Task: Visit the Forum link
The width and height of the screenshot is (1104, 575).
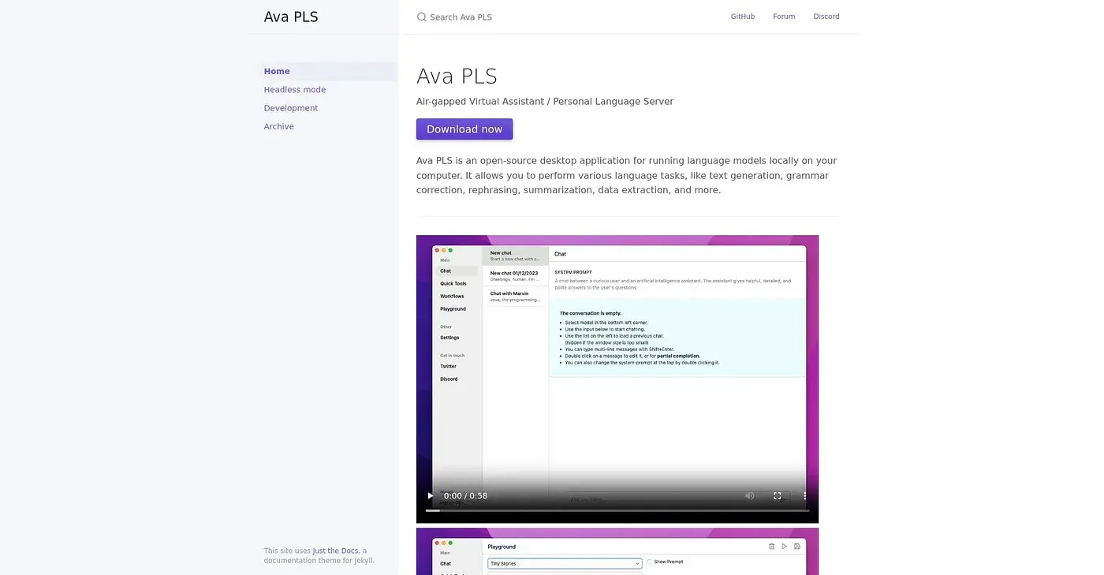Action: click(784, 17)
